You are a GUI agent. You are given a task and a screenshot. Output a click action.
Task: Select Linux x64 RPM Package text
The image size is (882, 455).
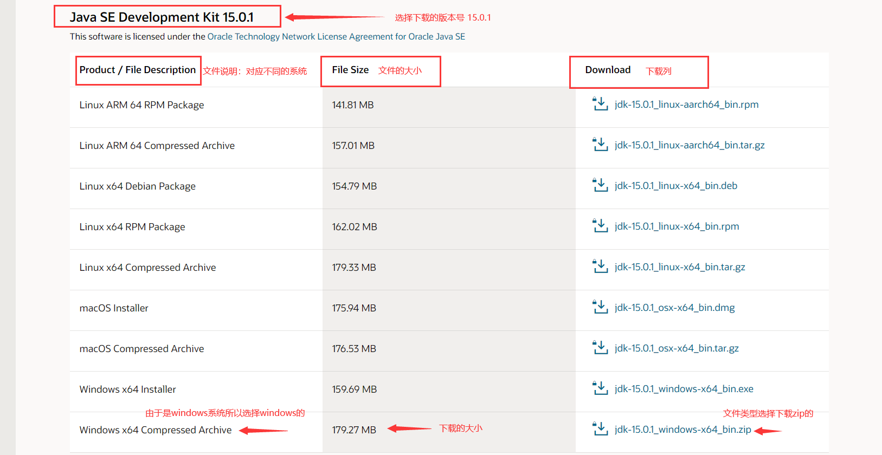(x=132, y=227)
